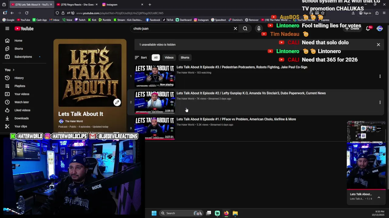This screenshot has width=389, height=218.
Task: Open a new browser tab
Action: tap(150, 5)
